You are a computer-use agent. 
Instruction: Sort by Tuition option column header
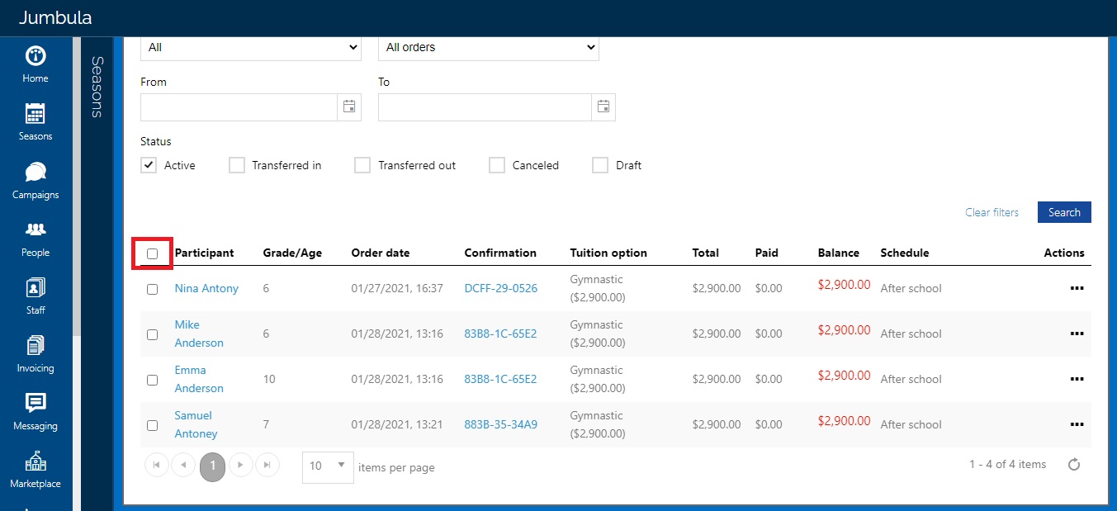coord(608,253)
